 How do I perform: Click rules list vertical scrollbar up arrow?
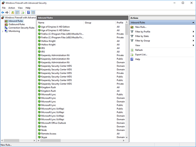(x=127, y=22)
